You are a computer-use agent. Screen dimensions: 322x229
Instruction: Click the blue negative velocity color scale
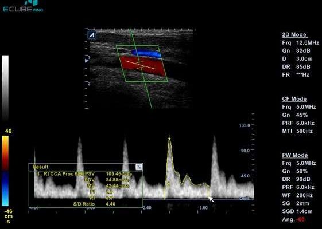point(5,189)
